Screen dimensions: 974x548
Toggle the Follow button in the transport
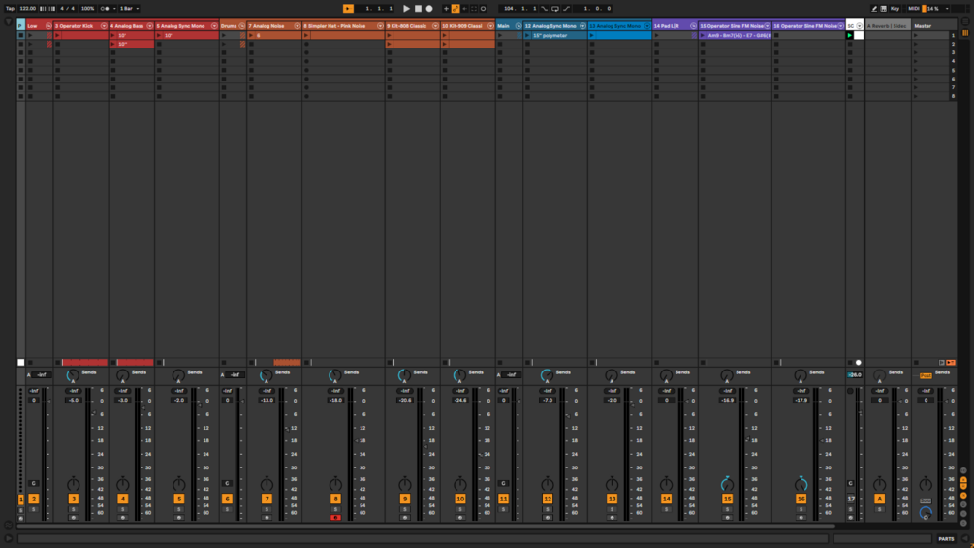(348, 9)
